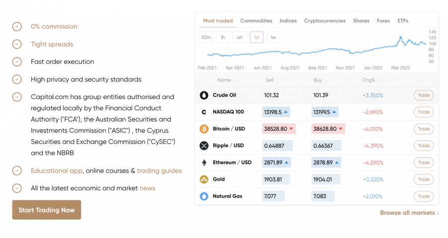448x238 pixels.
Task: Click the Name column header
Action: pos(224,80)
